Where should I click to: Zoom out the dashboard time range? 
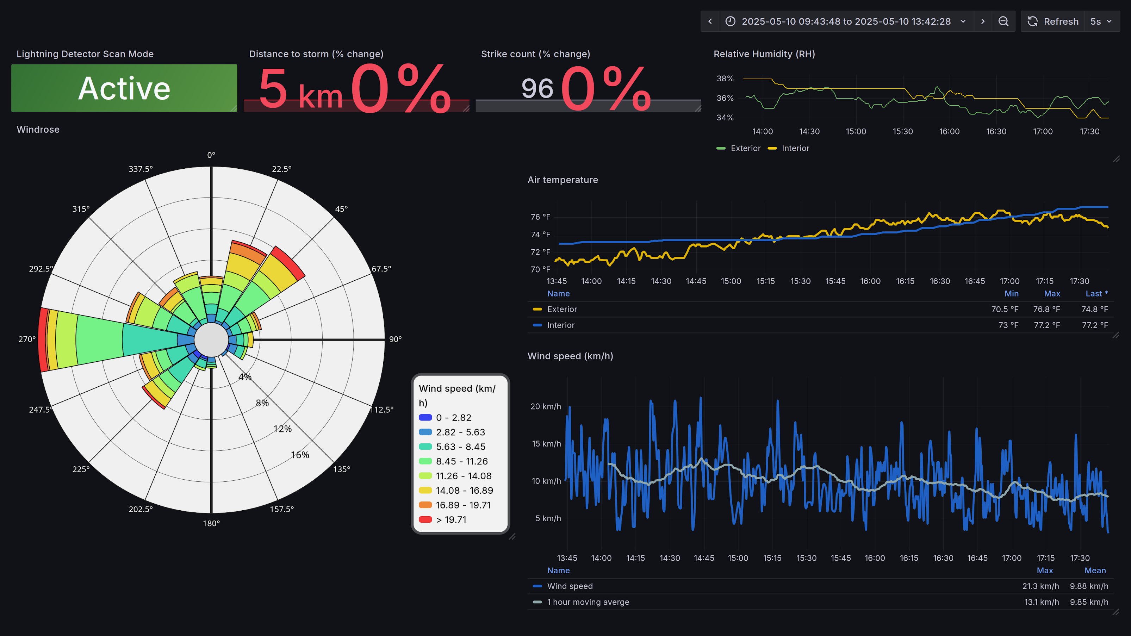(x=1004, y=21)
